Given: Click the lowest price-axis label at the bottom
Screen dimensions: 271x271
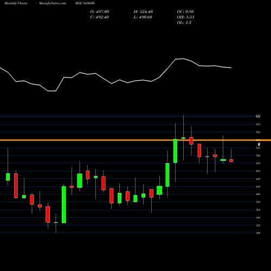Looking at the screenshot, I should coord(258,233).
